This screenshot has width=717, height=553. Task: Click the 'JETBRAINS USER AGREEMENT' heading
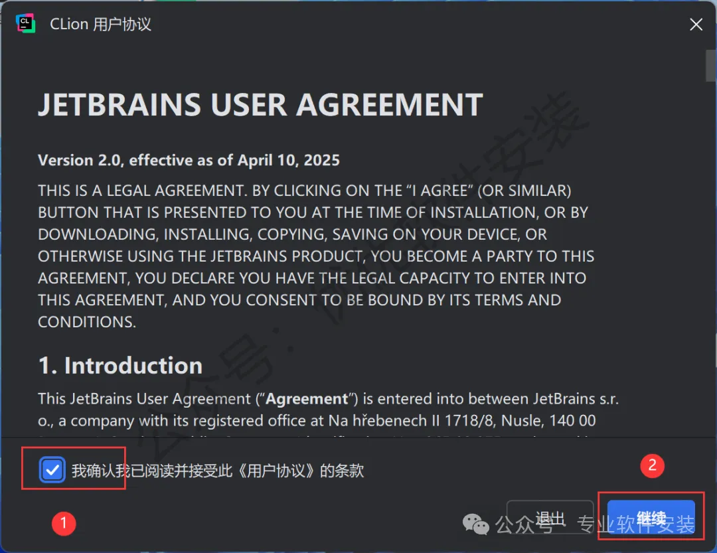point(260,105)
